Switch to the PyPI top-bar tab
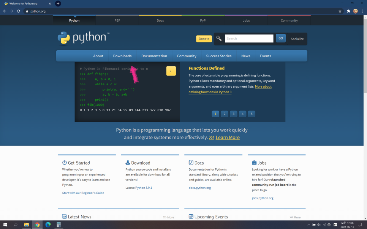367x229 pixels. coord(203,20)
